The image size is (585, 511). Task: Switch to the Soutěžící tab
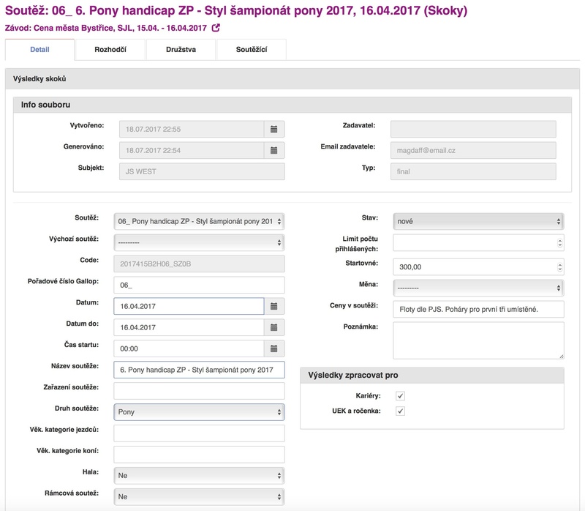251,50
